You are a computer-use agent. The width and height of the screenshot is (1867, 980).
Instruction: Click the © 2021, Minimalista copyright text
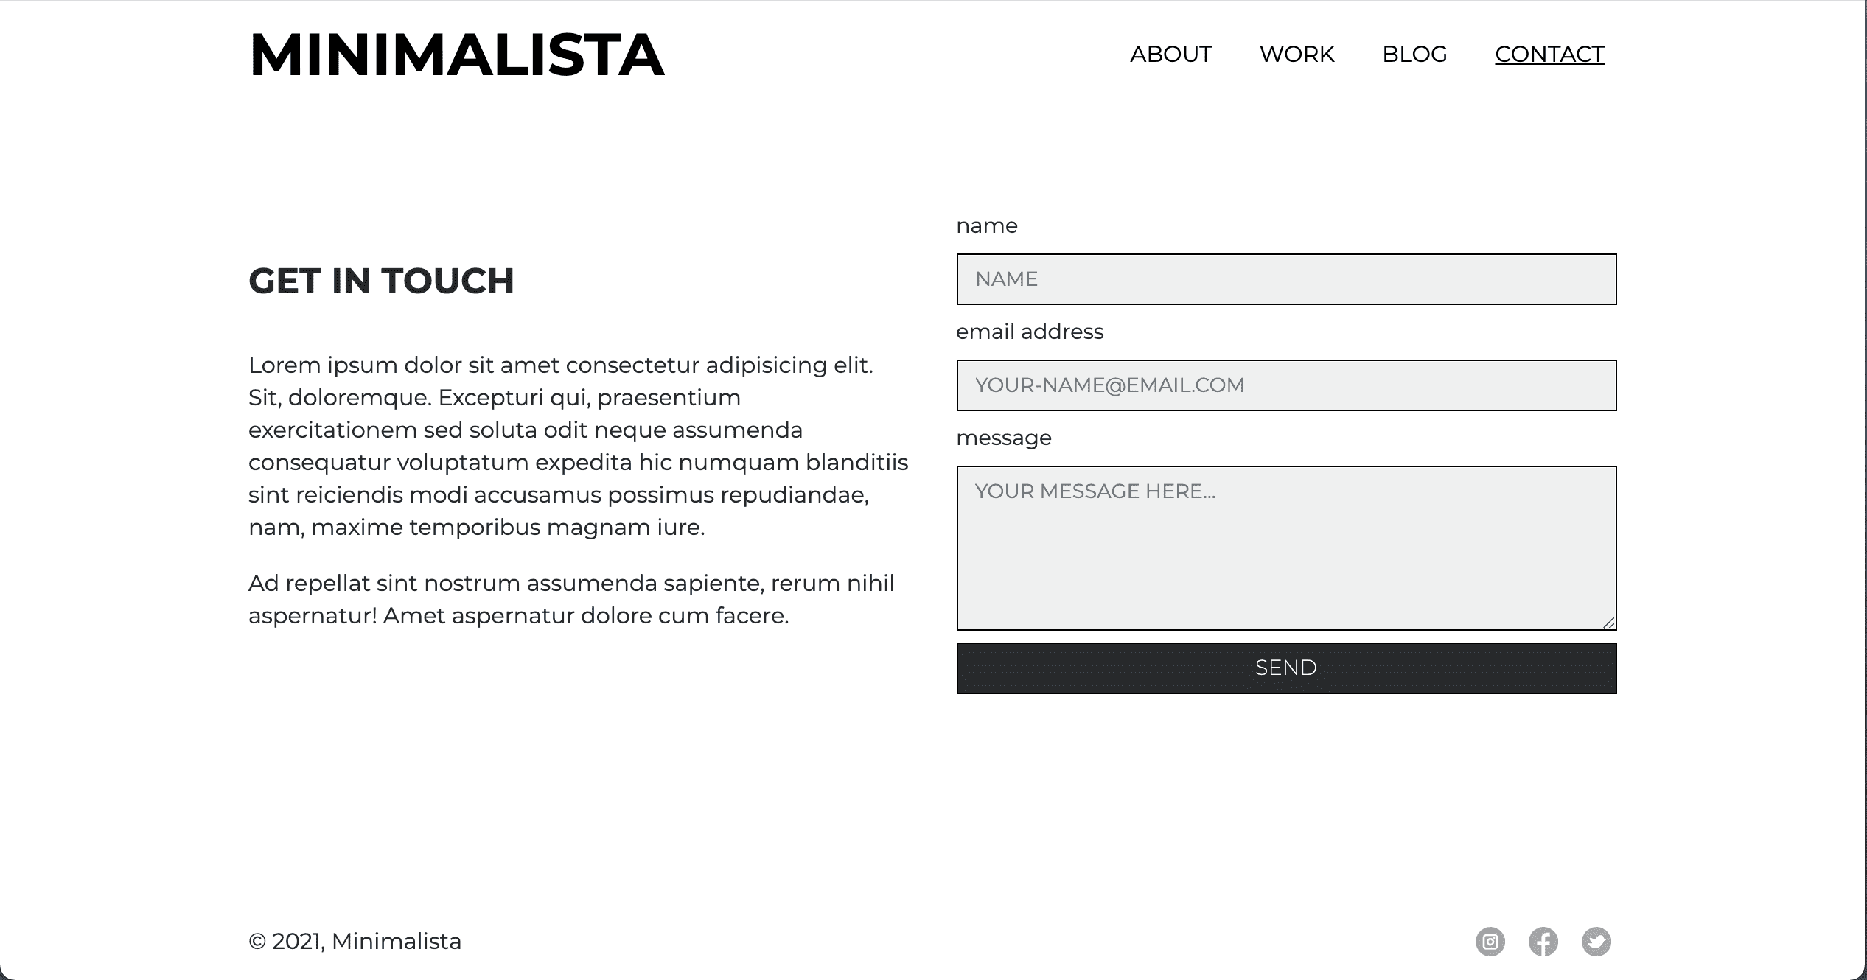pos(355,942)
